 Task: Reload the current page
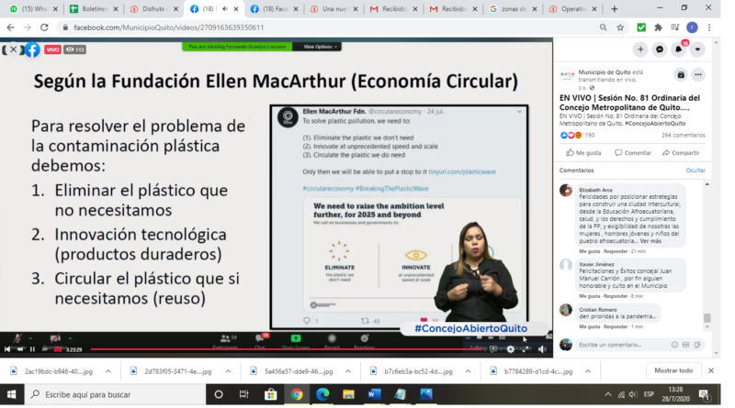click(44, 28)
